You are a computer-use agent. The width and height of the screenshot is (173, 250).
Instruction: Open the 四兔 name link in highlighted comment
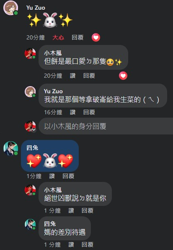click(32, 148)
